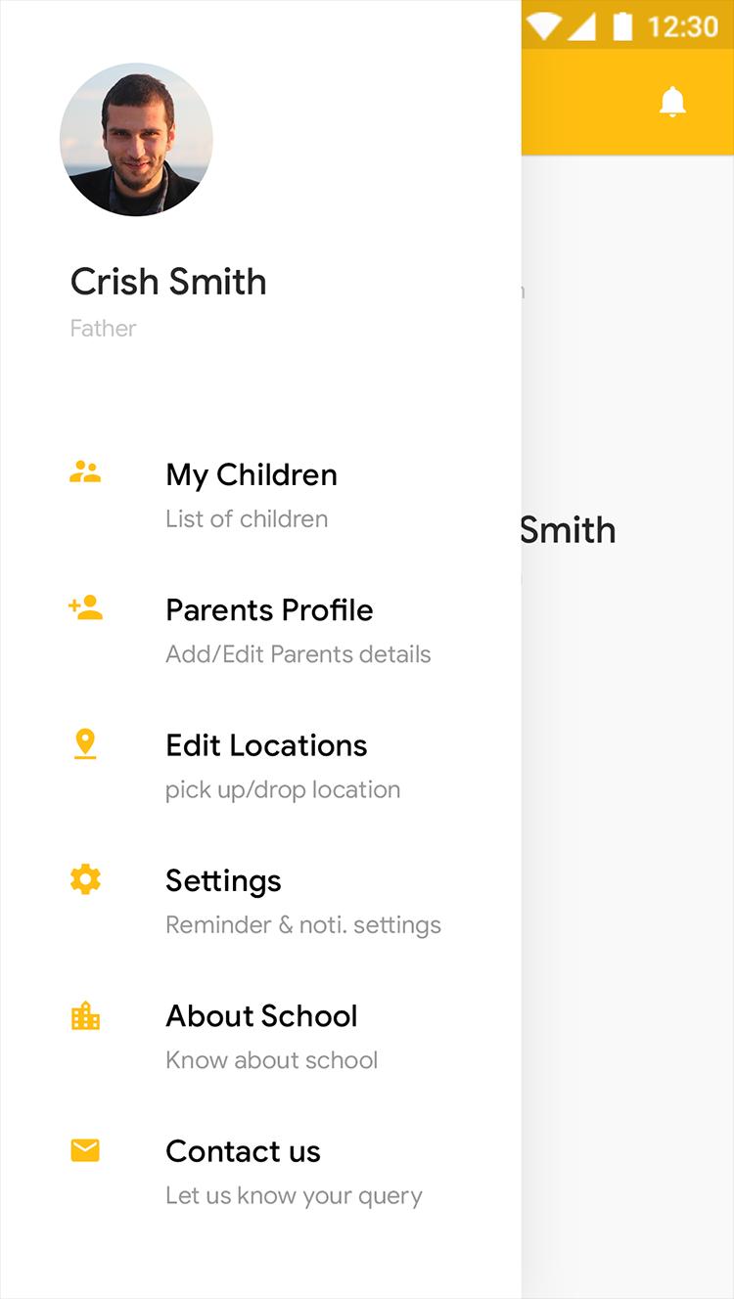Click the Contact us envelope icon
The height and width of the screenshot is (1299, 734).
point(85,1151)
